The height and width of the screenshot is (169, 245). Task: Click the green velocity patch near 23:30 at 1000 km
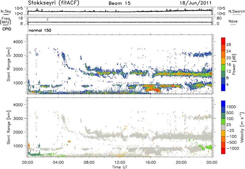[209, 147]
